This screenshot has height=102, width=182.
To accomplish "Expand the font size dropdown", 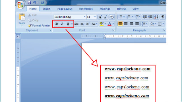I will [x=95, y=17].
